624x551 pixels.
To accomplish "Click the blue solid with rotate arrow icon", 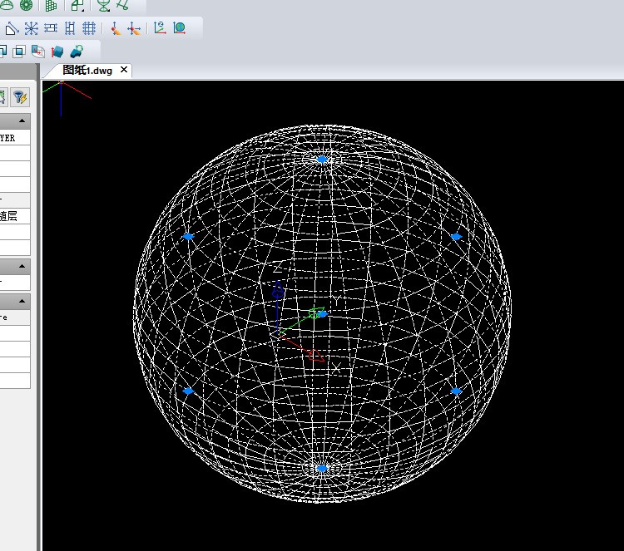I will [x=77, y=52].
